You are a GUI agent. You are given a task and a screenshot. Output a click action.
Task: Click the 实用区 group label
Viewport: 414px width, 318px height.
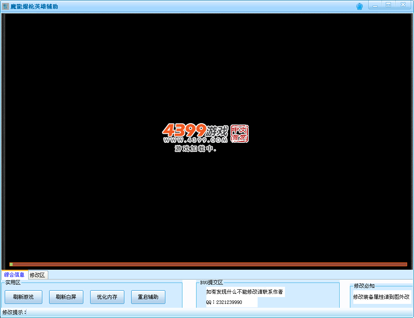coord(13,283)
